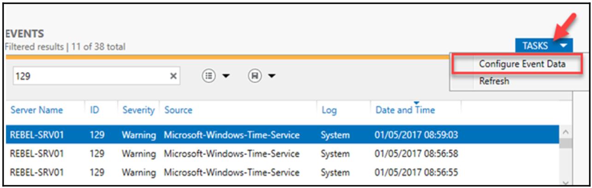Expand the save query dropdown arrow
Viewport: 592px width, 188px height.
tap(272, 76)
